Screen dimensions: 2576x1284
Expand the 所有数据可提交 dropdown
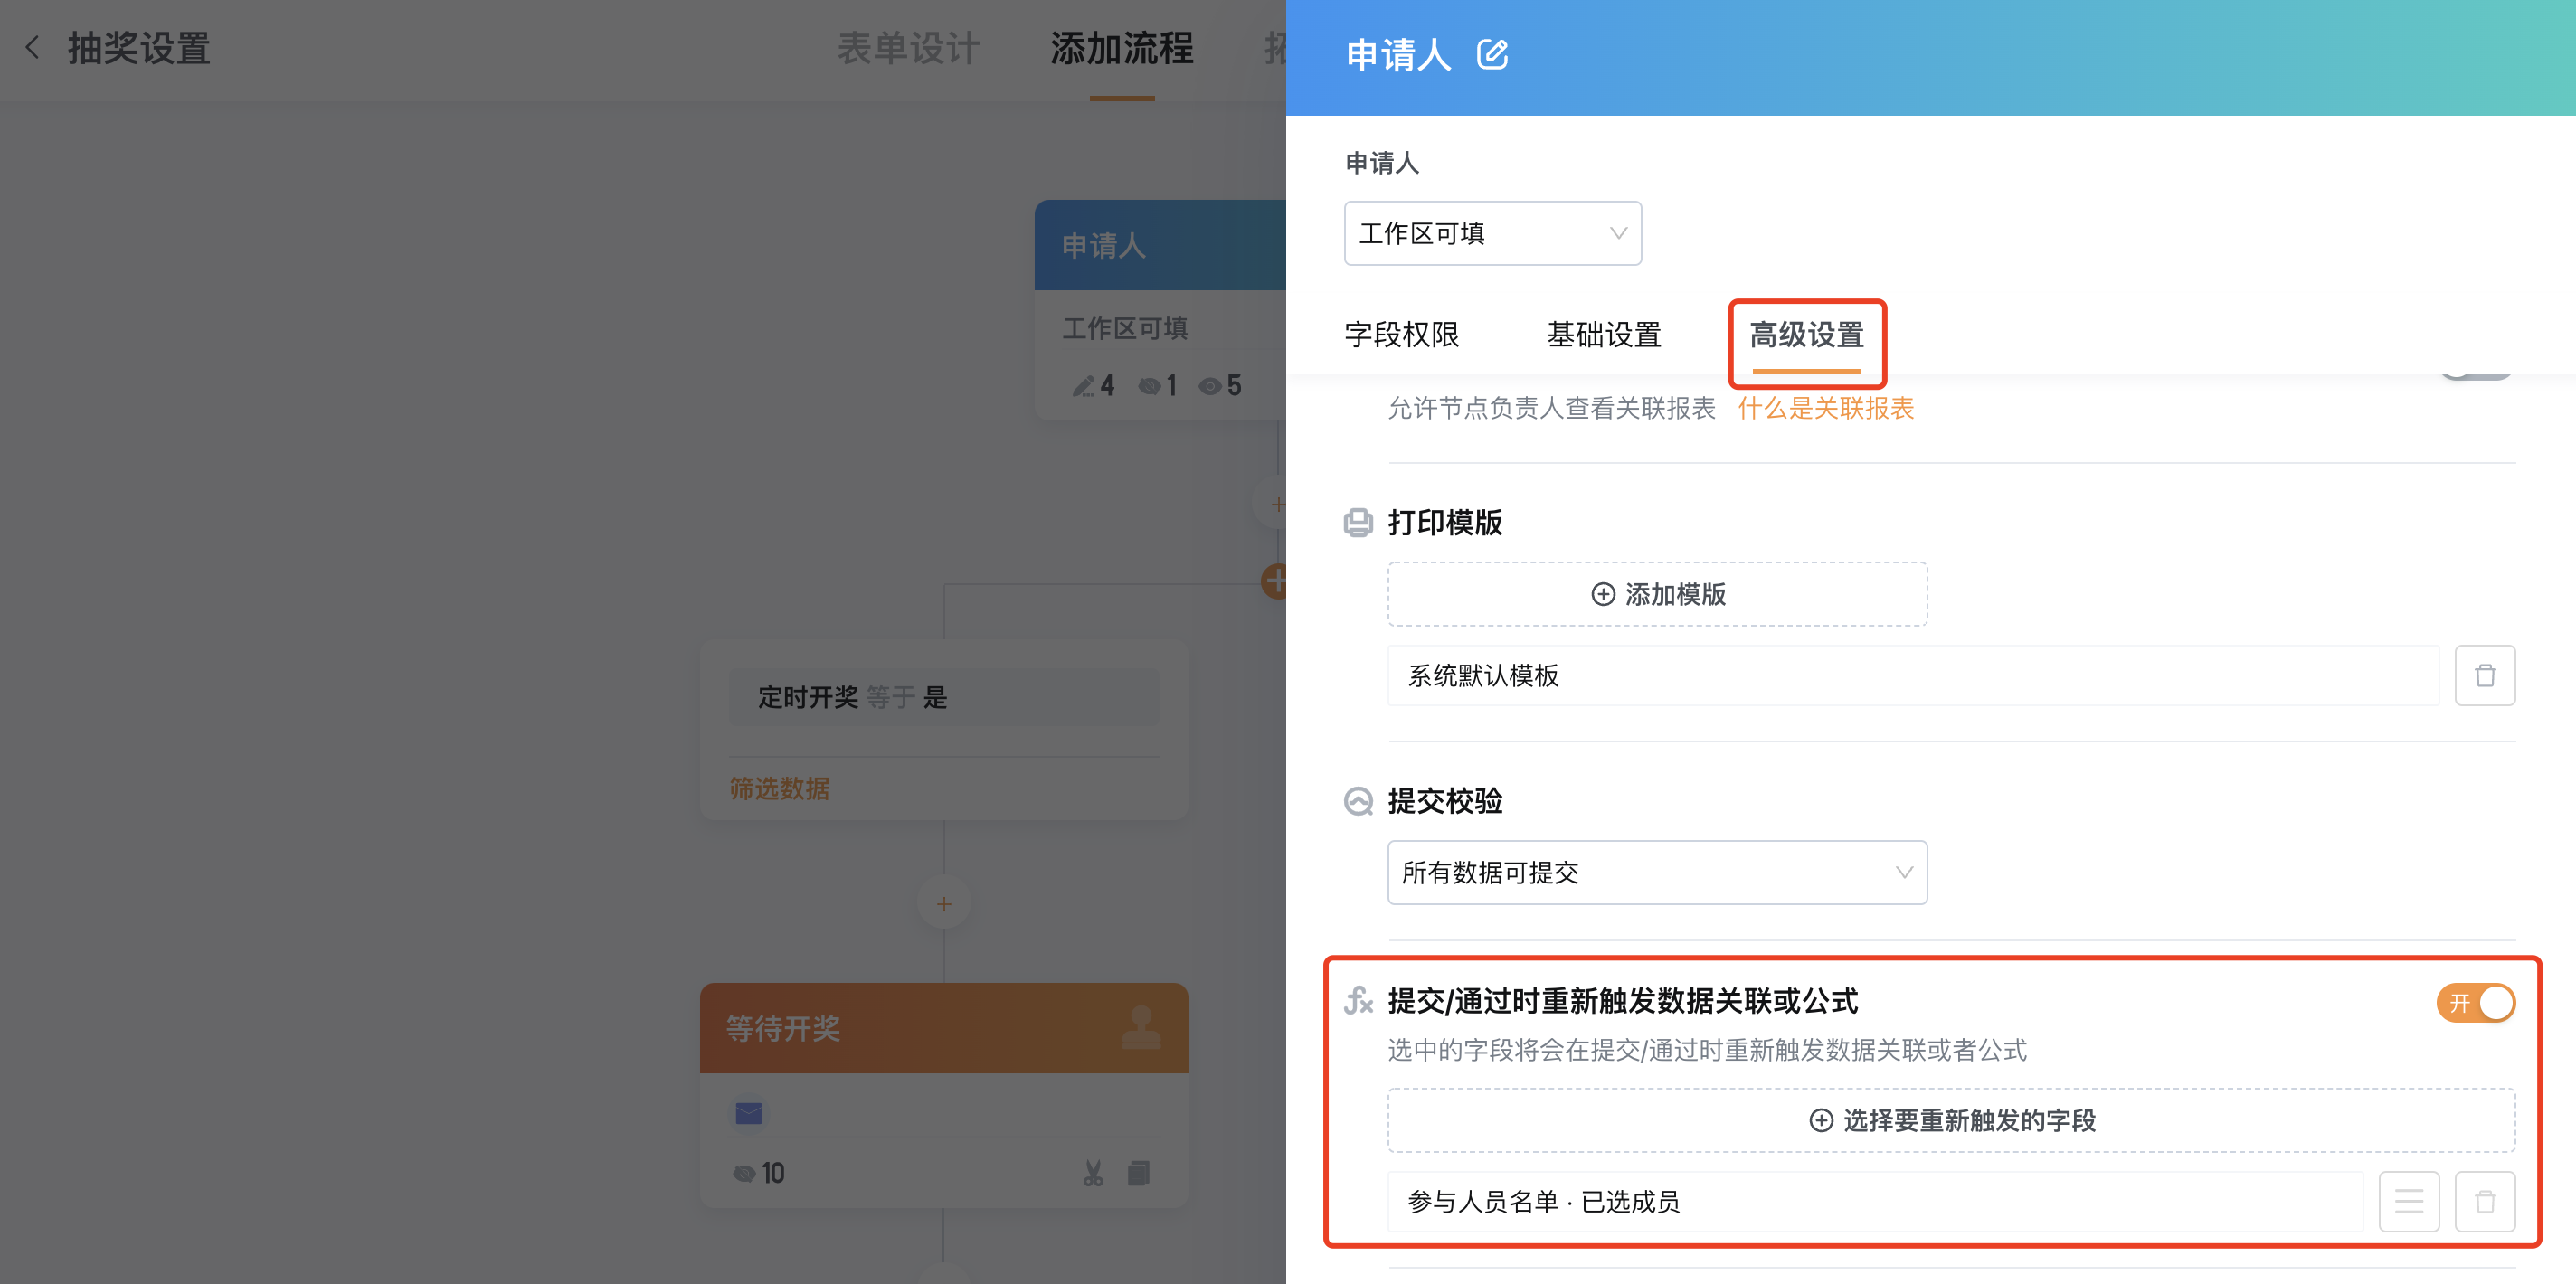pyautogui.click(x=1657, y=872)
